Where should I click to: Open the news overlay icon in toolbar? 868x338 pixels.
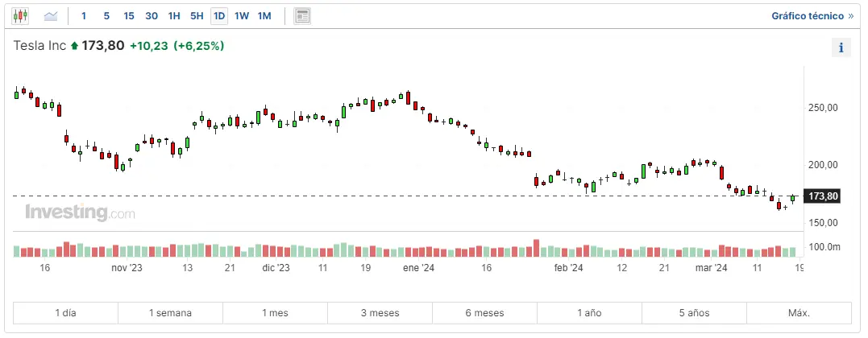pos(302,15)
